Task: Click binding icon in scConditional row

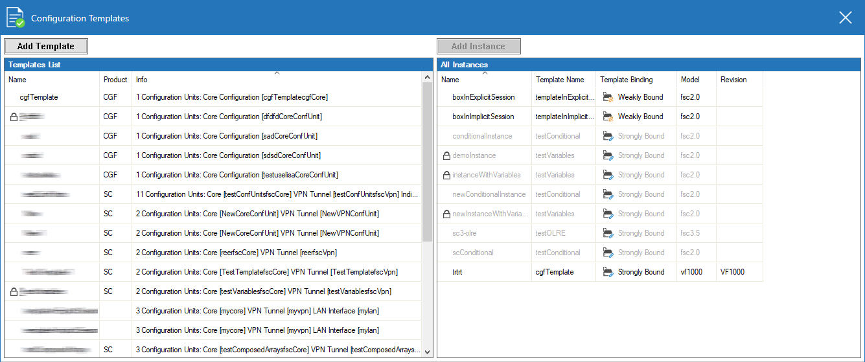Action: (608, 253)
